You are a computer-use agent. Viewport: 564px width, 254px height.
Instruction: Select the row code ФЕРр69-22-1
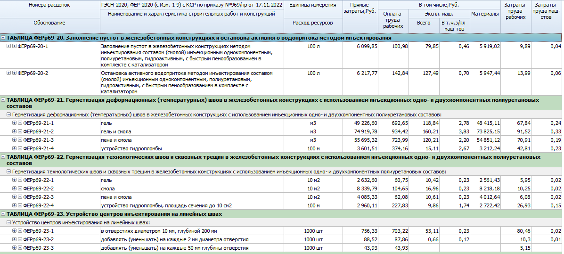[38, 180]
